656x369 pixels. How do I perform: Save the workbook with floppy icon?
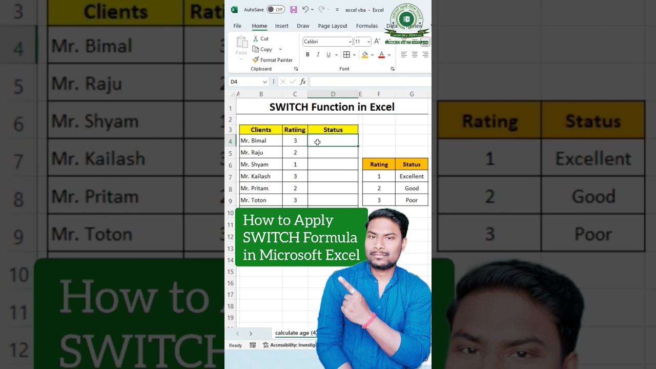coord(294,10)
